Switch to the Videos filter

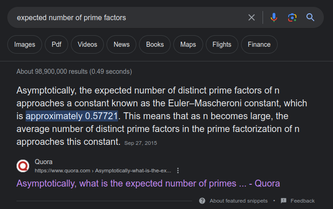[x=87, y=44]
